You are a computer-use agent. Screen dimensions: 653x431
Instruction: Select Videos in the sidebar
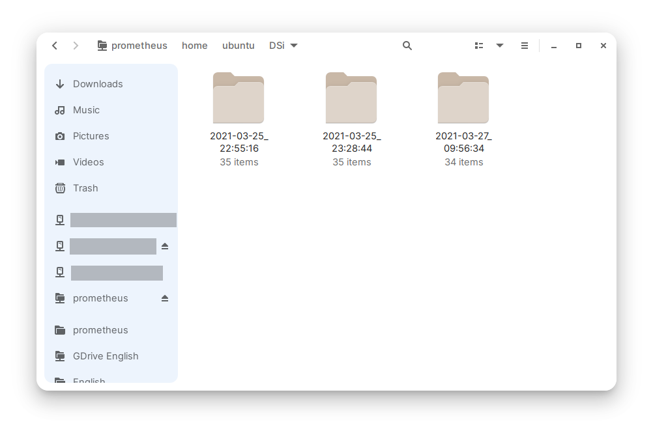pyautogui.click(x=88, y=162)
